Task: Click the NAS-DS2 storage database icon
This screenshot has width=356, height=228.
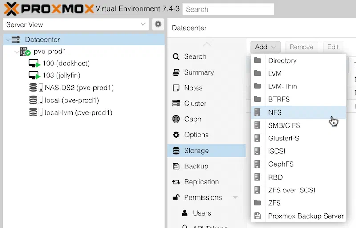Action: [33, 88]
